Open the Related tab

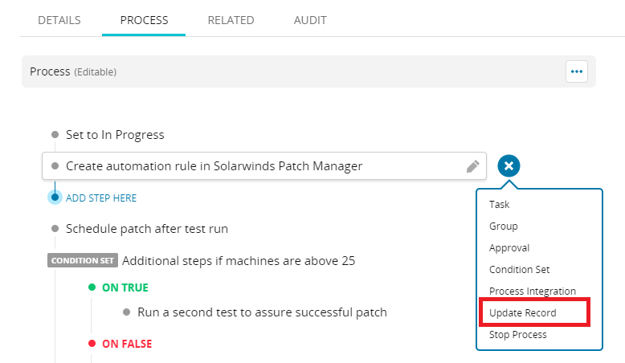pyautogui.click(x=231, y=20)
